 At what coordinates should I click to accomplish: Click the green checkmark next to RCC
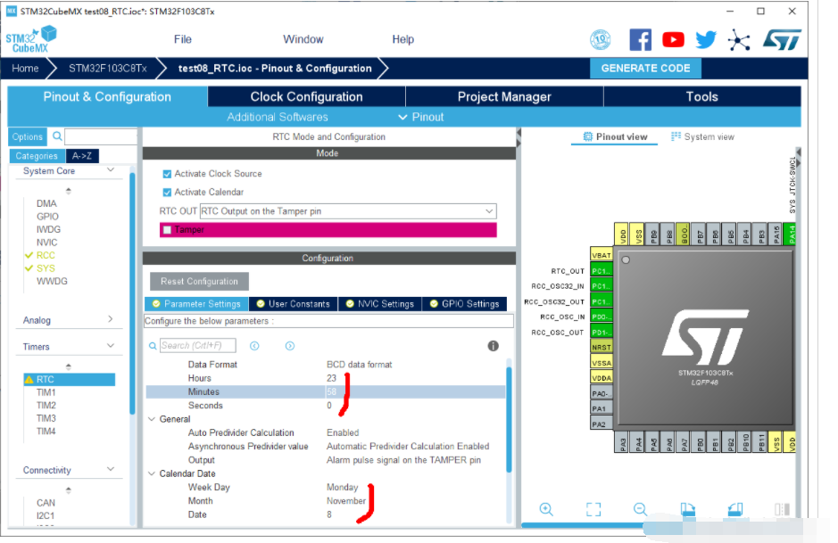click(29, 255)
